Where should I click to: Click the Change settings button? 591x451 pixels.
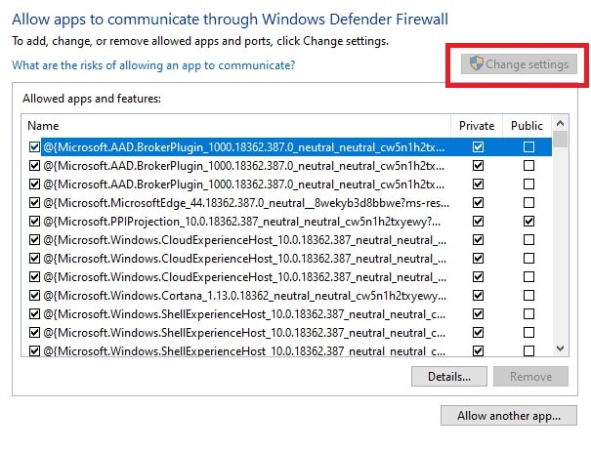tap(520, 64)
